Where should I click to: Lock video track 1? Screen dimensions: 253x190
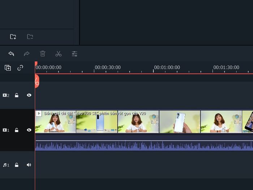(17, 130)
